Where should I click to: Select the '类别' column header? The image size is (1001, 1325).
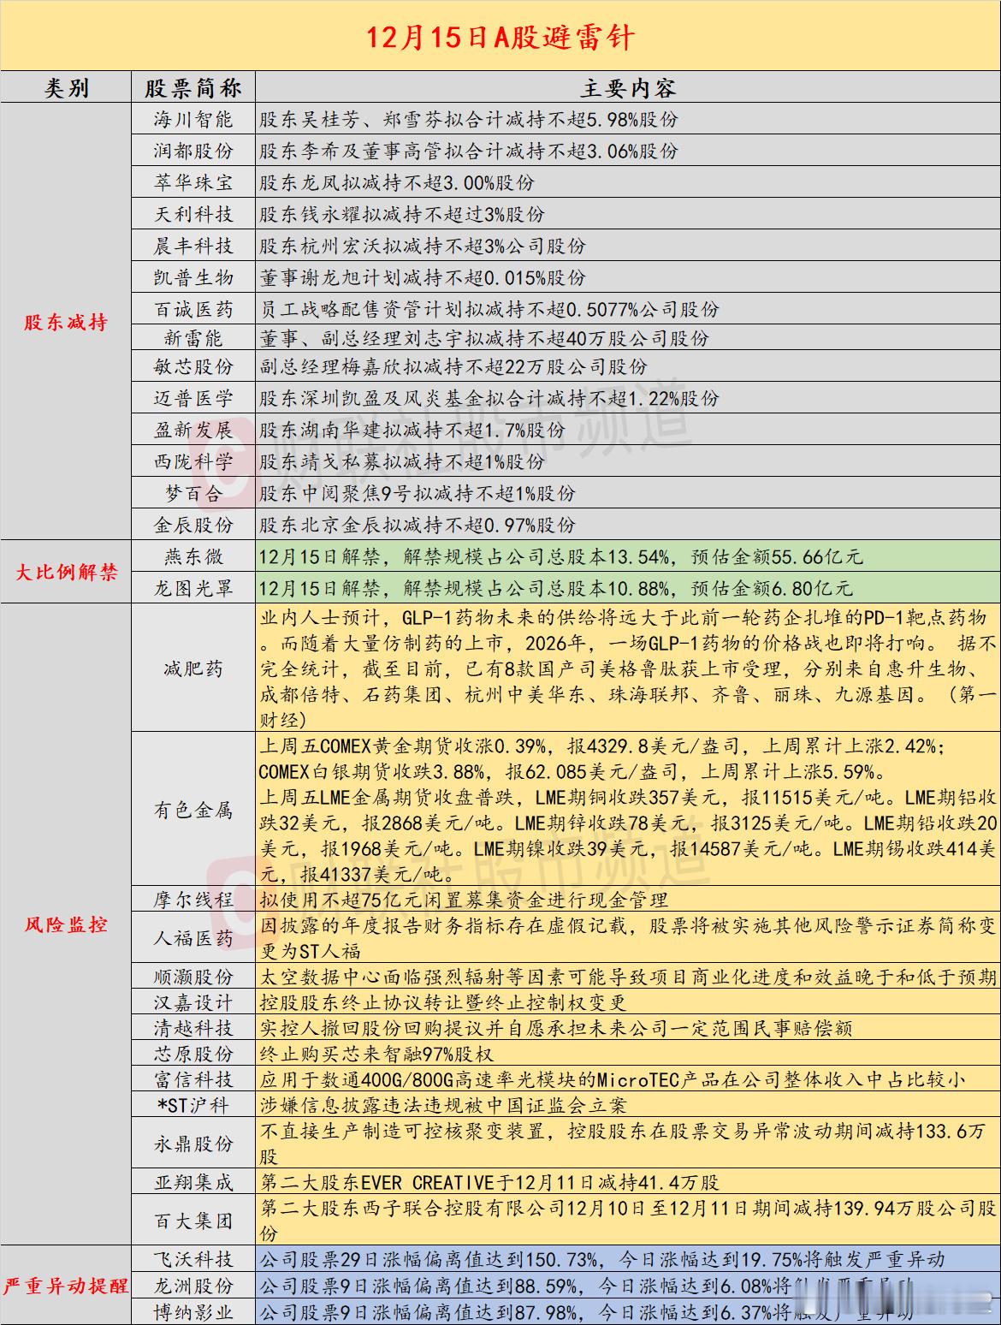pyautogui.click(x=67, y=88)
